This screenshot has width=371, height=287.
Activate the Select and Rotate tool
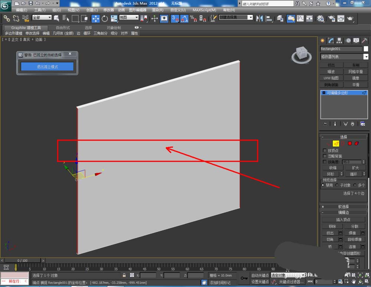(x=105, y=19)
